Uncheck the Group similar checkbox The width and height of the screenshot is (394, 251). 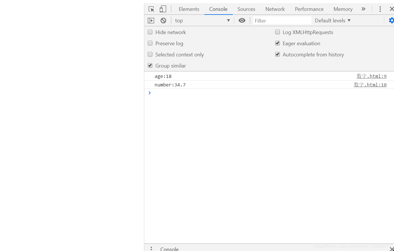pyautogui.click(x=150, y=66)
